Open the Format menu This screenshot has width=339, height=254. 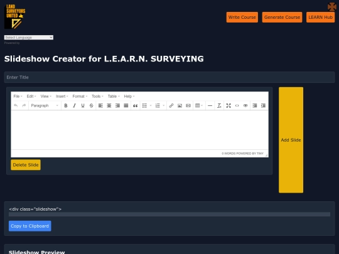[x=80, y=97]
